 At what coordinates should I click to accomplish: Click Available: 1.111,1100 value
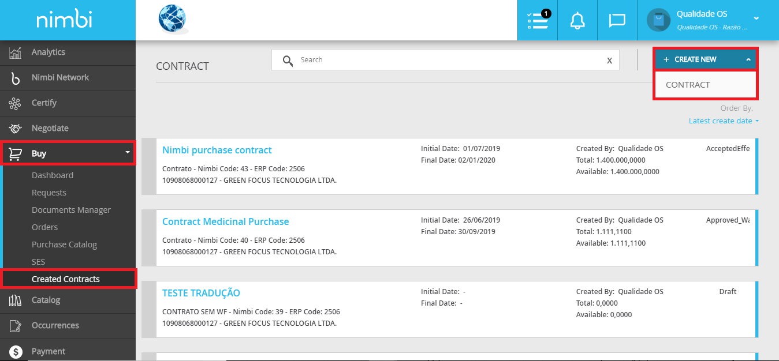pos(611,243)
